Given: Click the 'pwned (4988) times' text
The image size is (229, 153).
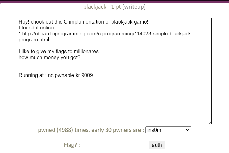Looking at the screenshot, I should [64, 130].
